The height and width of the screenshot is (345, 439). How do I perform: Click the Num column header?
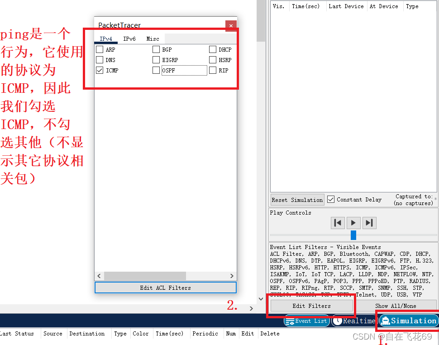(231, 334)
